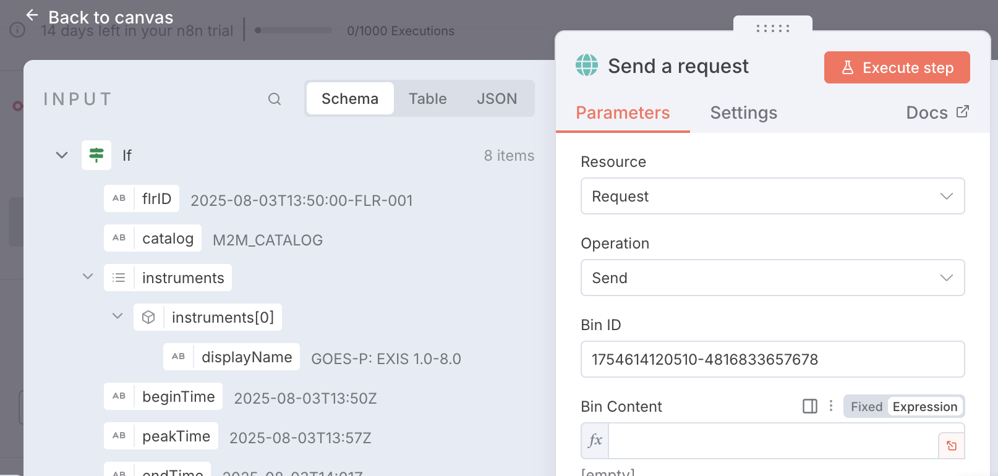Image resolution: width=998 pixels, height=476 pixels.
Task: Select the beginTime field pill
Action: tap(163, 396)
